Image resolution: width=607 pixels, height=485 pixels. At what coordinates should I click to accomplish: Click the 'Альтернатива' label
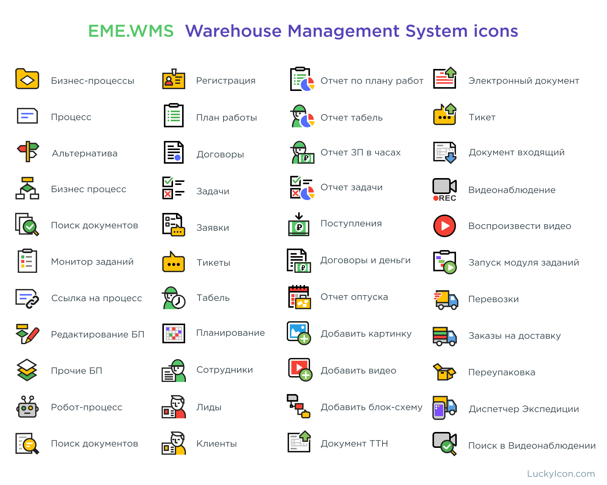(85, 153)
